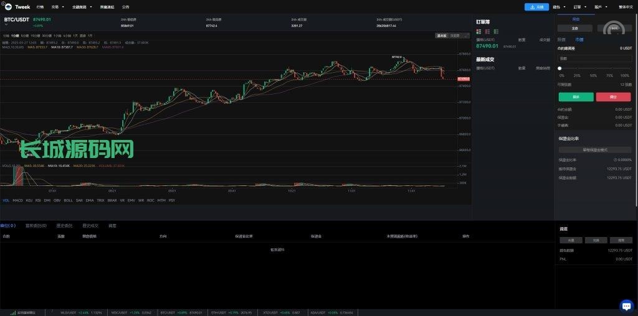
Task: Select the third order book layout icon
Action: click(x=496, y=30)
